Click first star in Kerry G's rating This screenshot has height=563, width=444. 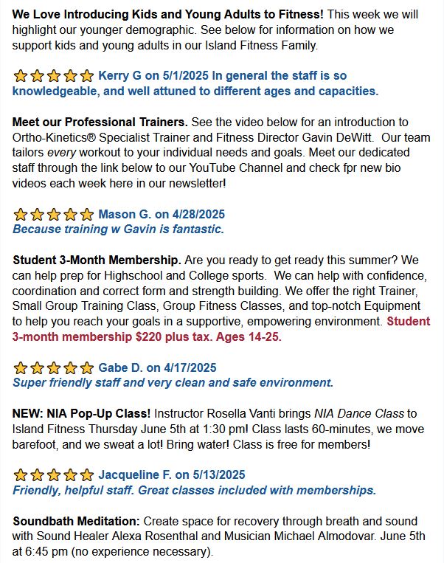[21, 76]
